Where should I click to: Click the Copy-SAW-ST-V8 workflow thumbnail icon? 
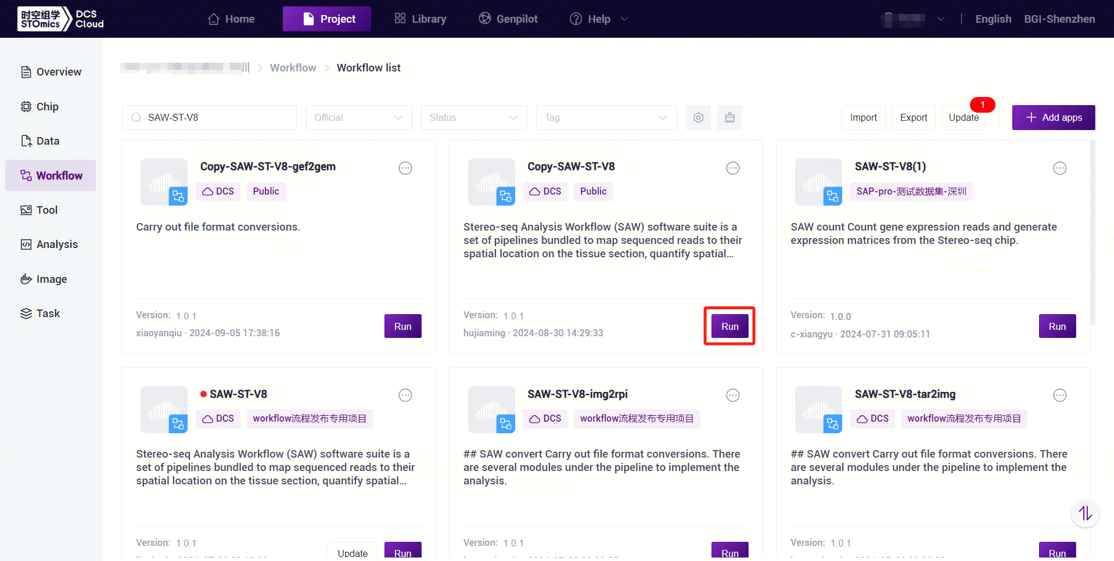[x=491, y=182]
